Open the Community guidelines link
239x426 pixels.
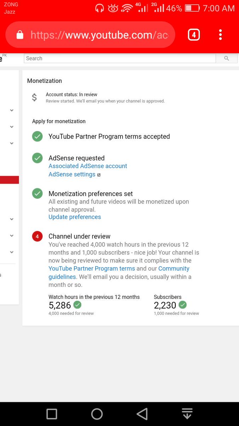pos(119,273)
